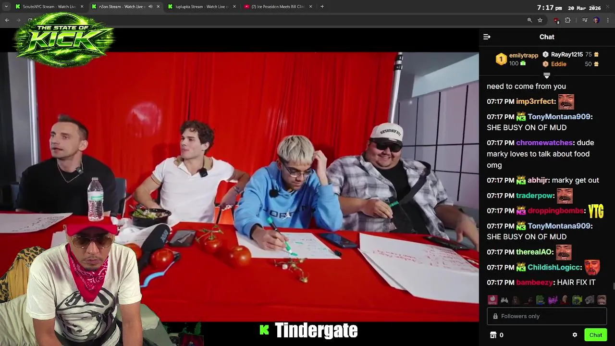The height and width of the screenshot is (346, 615).
Task: Select the red Tinder GATE emote
Action: (492, 300)
